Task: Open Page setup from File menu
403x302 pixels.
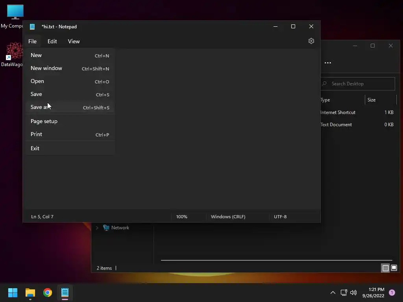Action: 70,121
